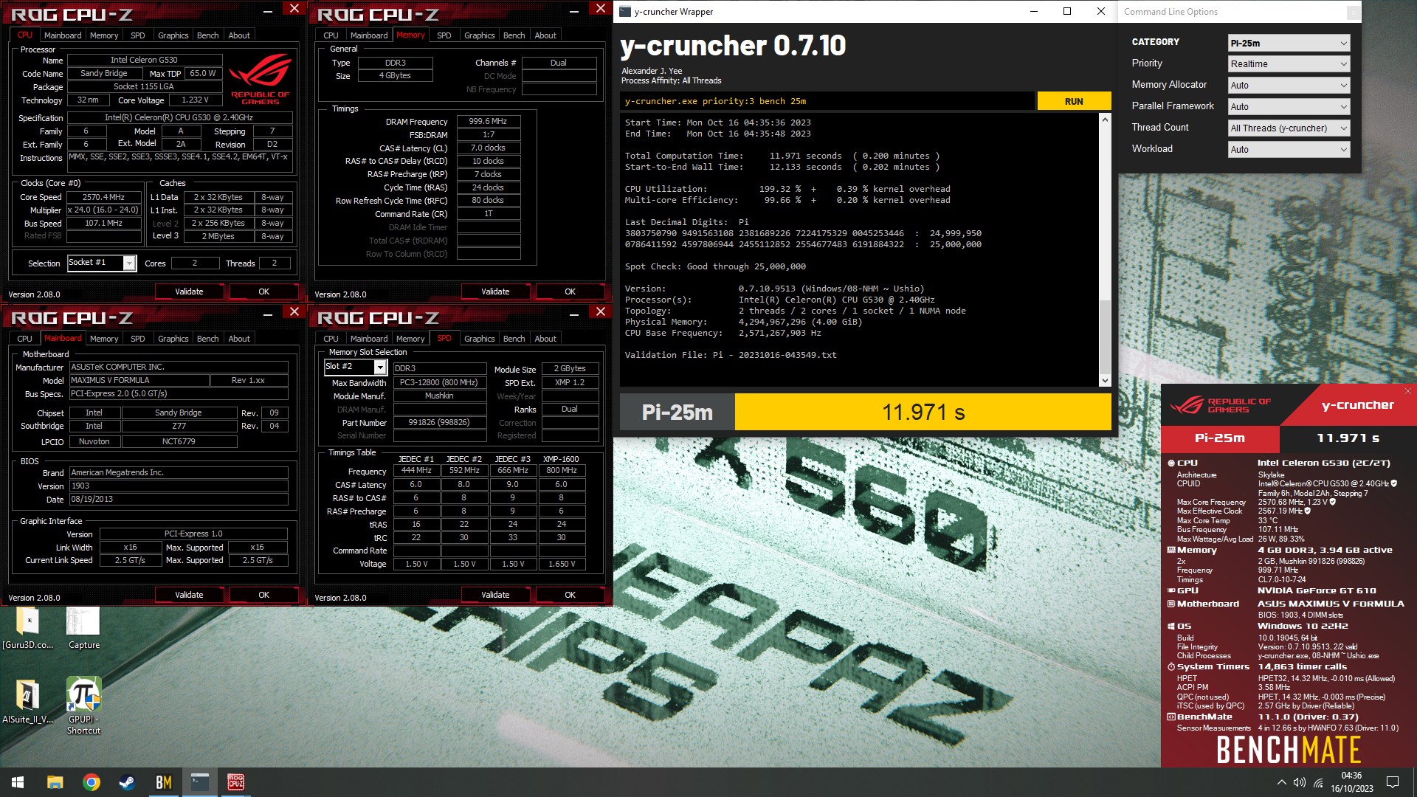Viewport: 1417px width, 797px height.
Task: Click the y-cruncher output scrollbar up arrow
Action: pos(1105,120)
